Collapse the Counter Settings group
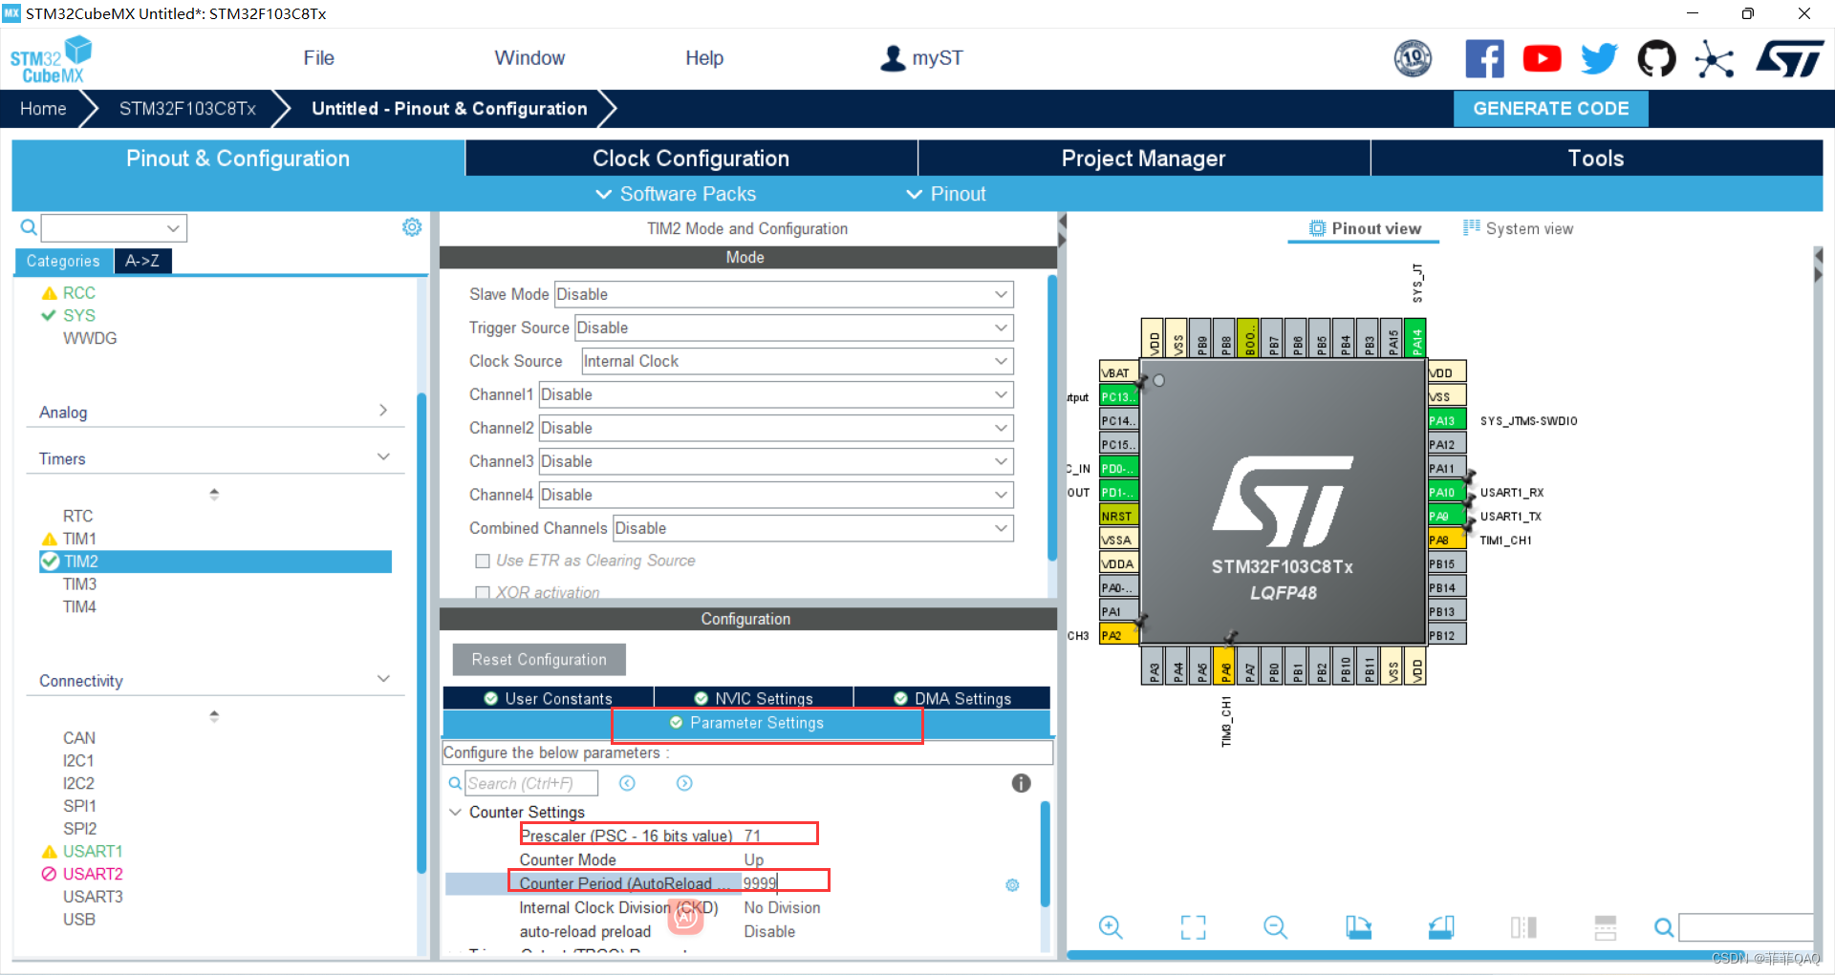 coord(455,813)
